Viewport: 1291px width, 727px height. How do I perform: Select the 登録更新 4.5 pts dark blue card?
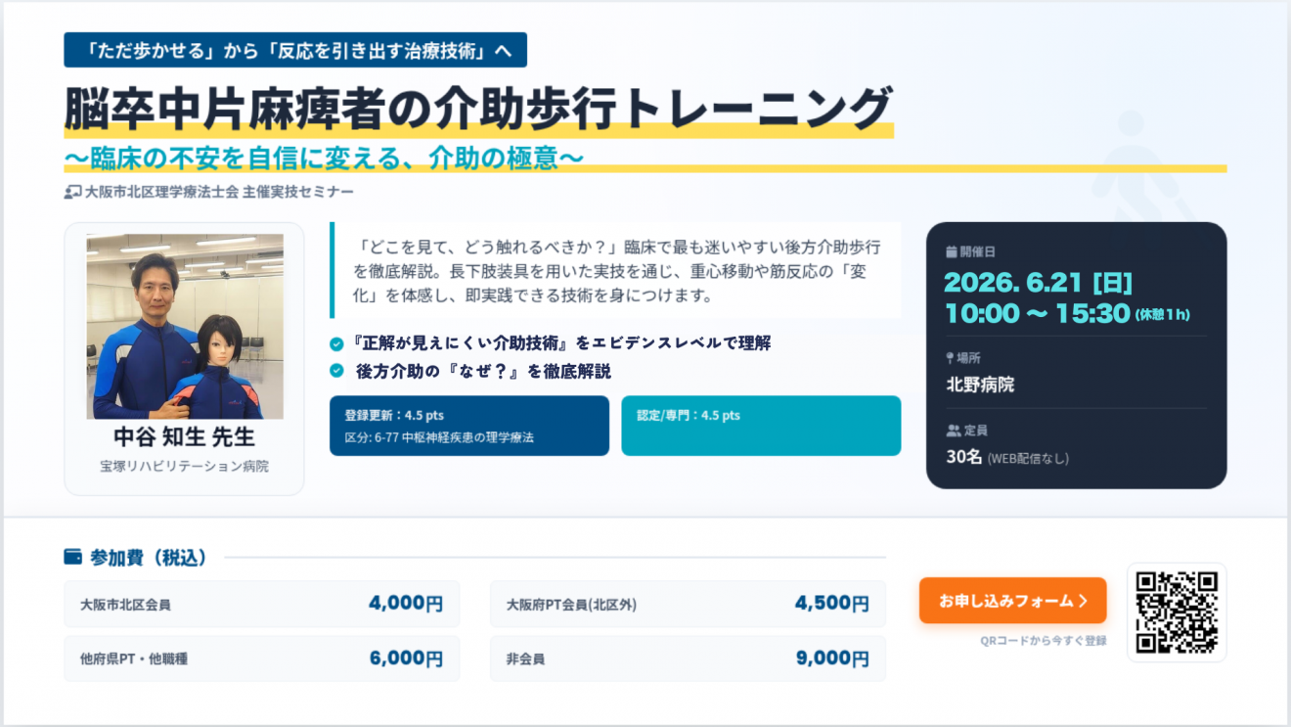[469, 426]
